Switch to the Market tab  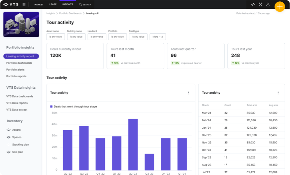pyautogui.click(x=39, y=4)
